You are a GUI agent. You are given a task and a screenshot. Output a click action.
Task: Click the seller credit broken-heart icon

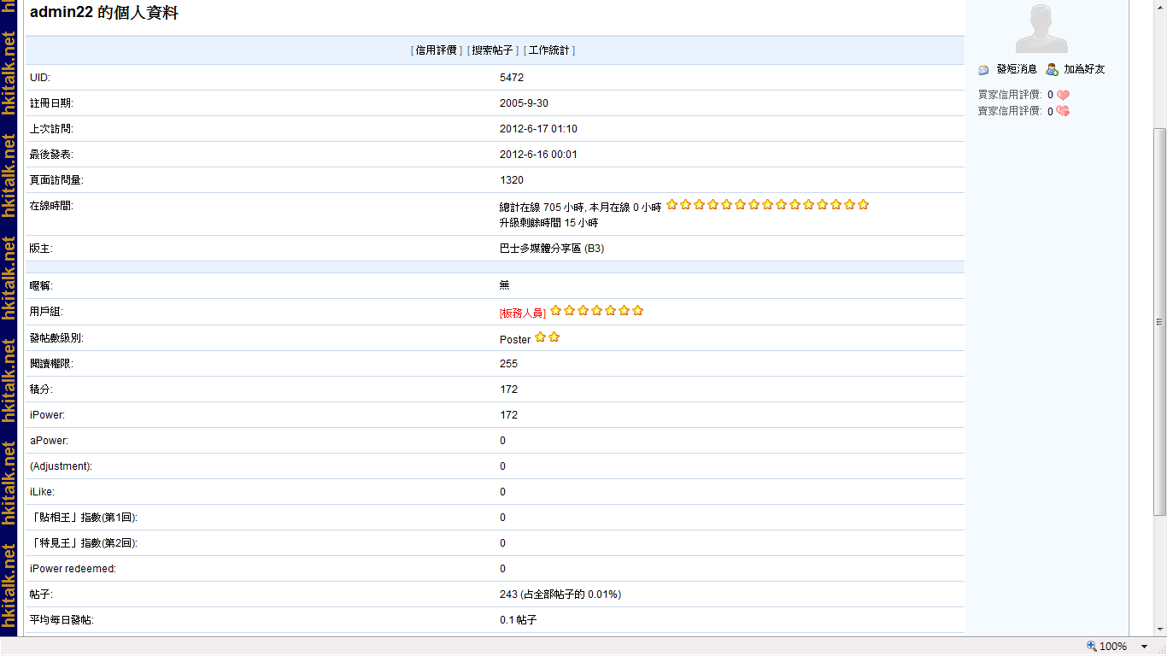coord(1063,111)
